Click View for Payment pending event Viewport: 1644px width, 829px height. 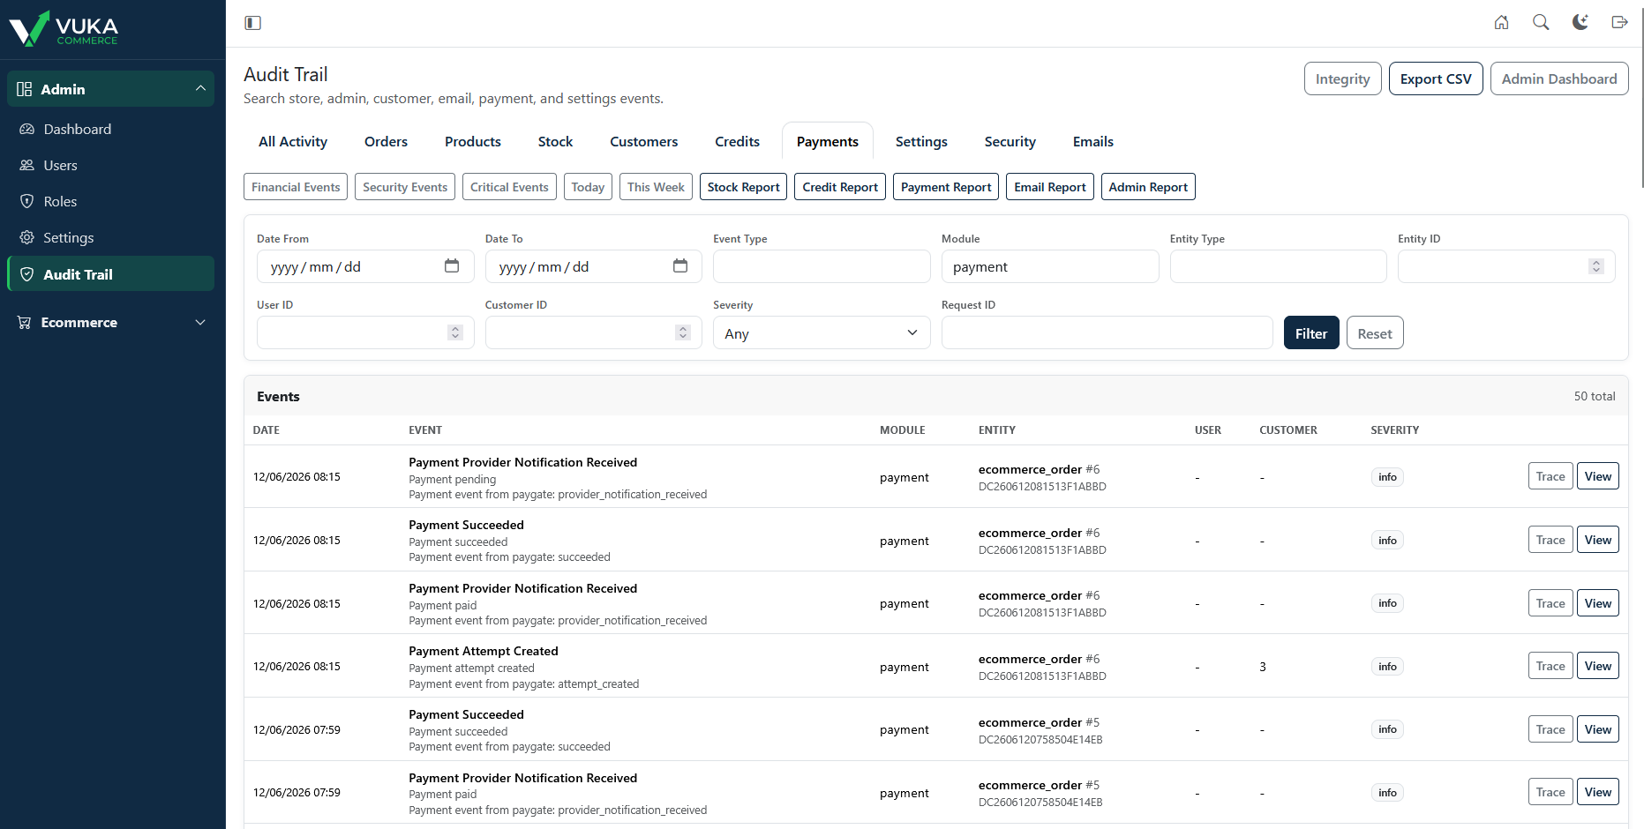coord(1598,476)
